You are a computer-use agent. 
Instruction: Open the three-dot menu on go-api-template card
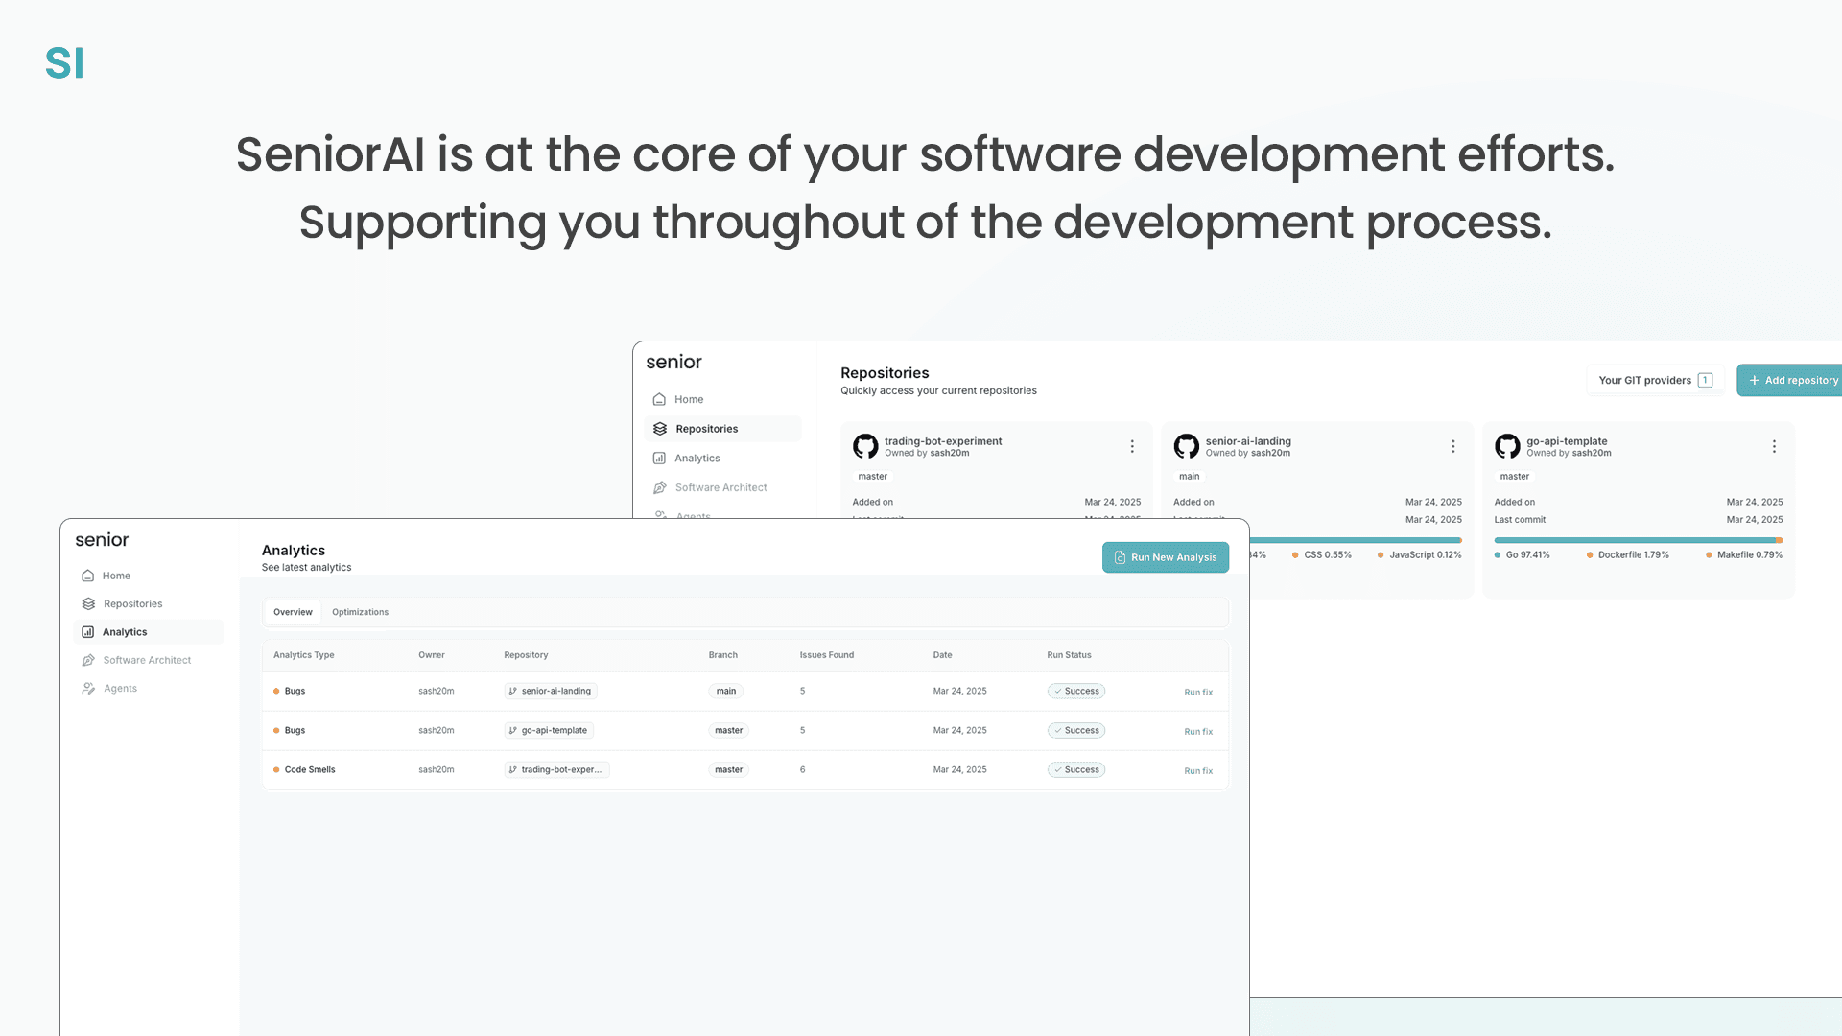(1774, 446)
